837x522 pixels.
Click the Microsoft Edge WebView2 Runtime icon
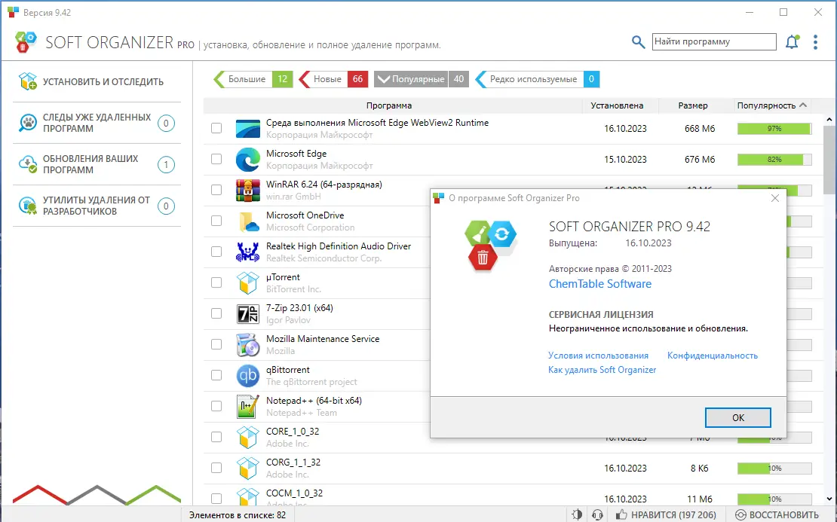(247, 129)
